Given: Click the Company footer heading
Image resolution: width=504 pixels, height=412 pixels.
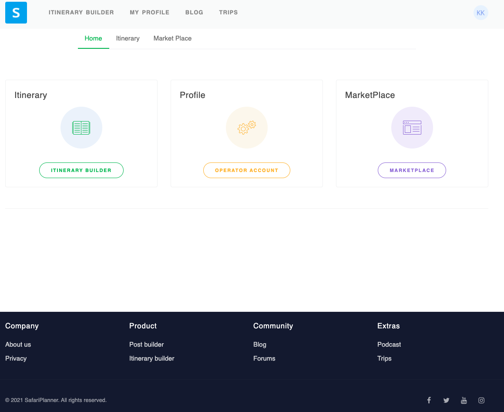Looking at the screenshot, I should point(22,326).
